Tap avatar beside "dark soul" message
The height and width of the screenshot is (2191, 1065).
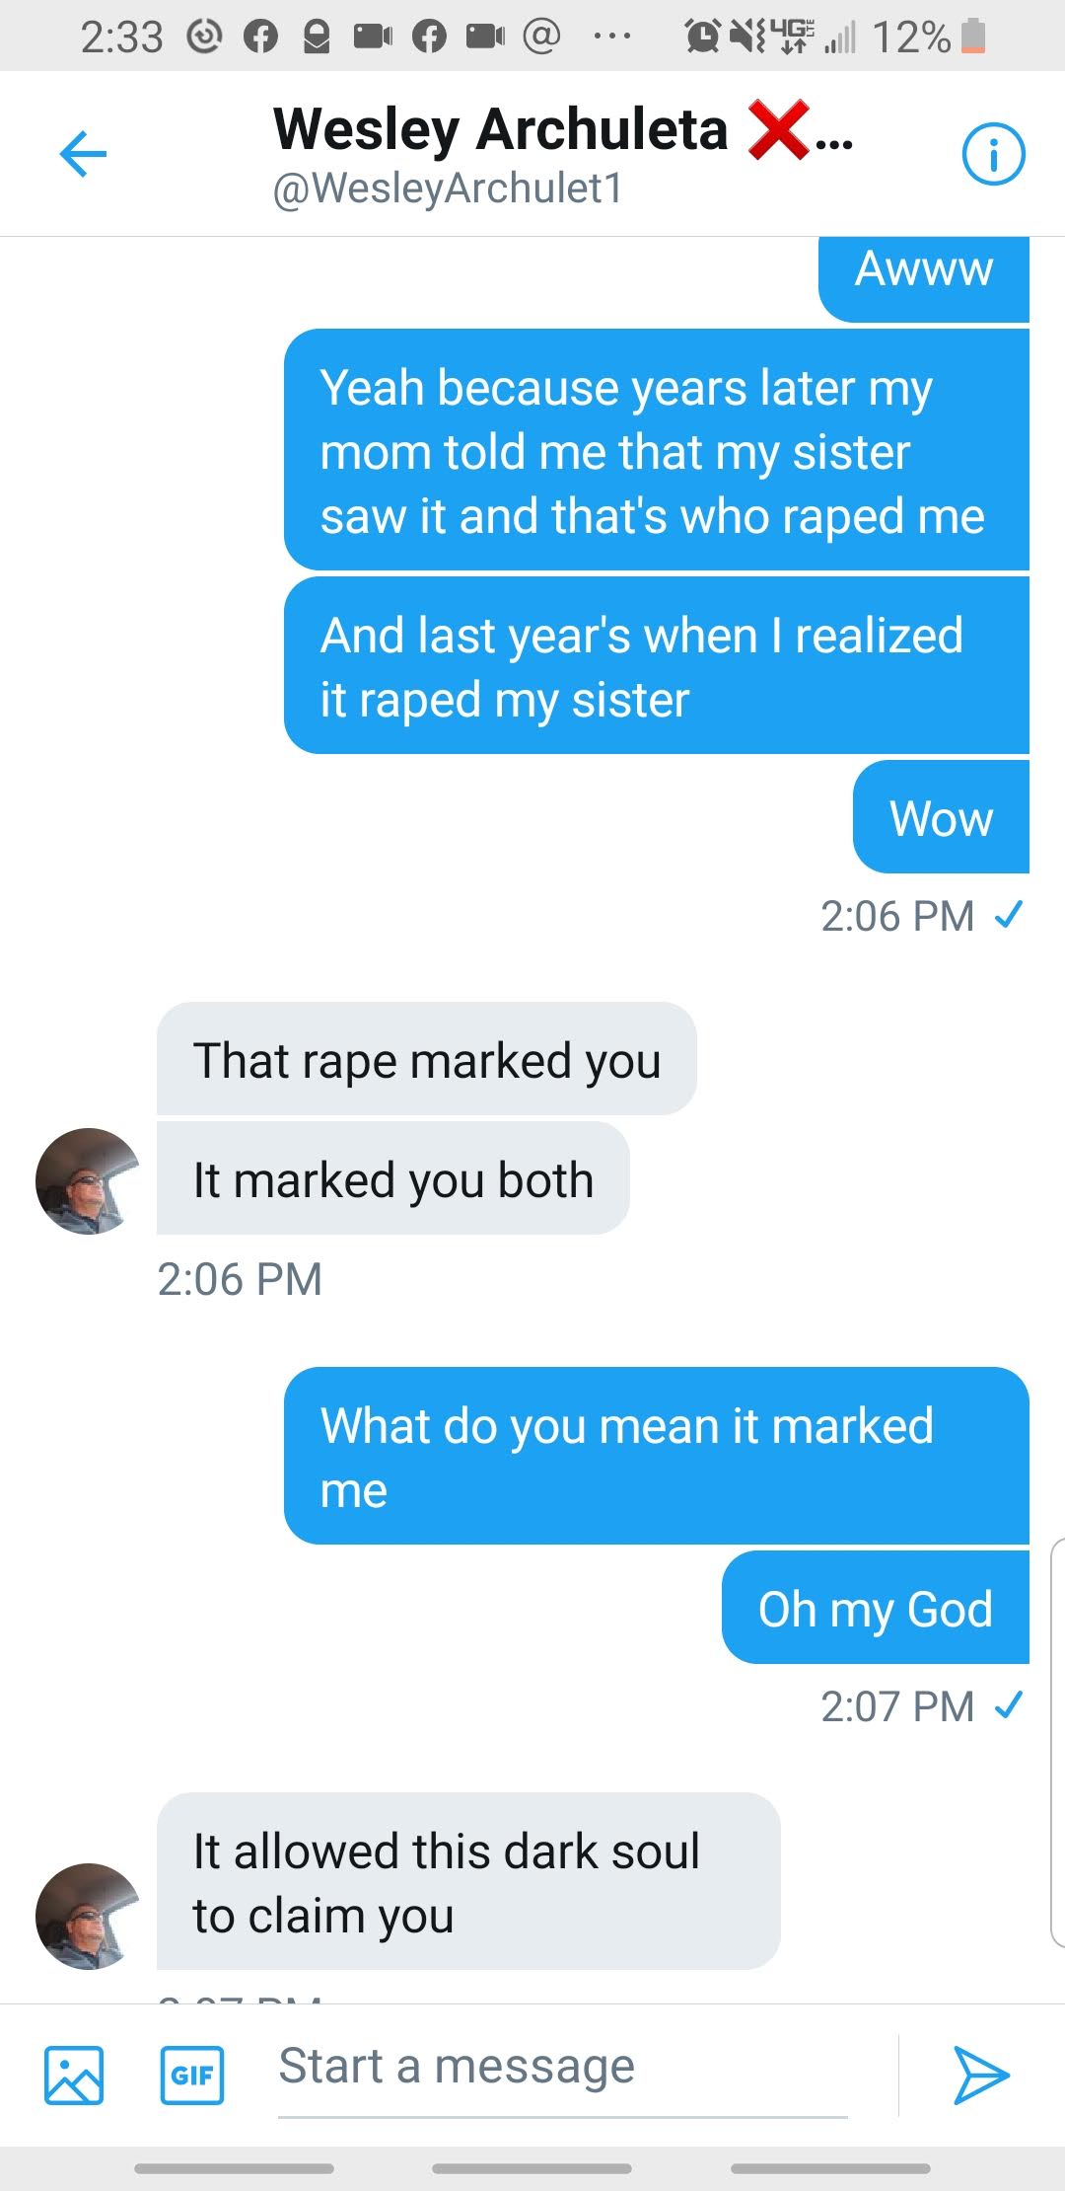click(88, 1916)
